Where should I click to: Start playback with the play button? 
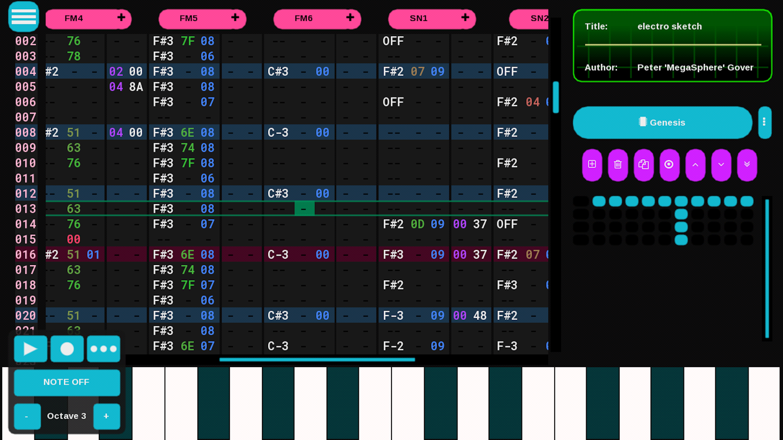click(x=30, y=349)
